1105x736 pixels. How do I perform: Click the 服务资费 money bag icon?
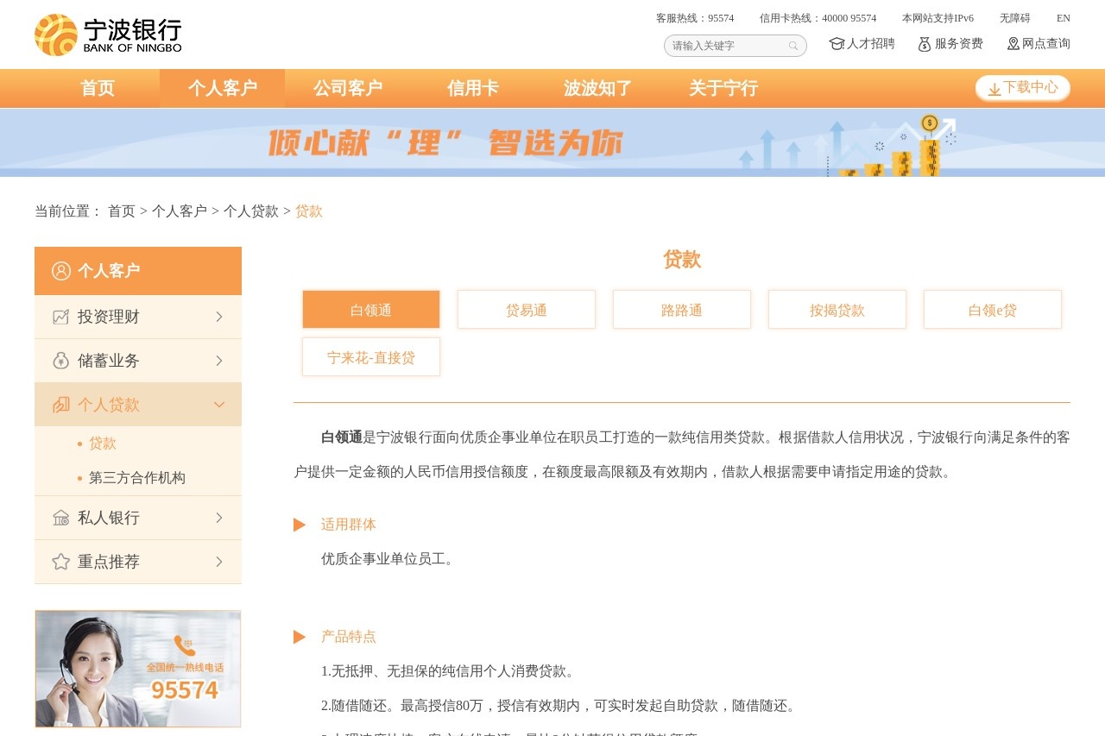[x=925, y=43]
